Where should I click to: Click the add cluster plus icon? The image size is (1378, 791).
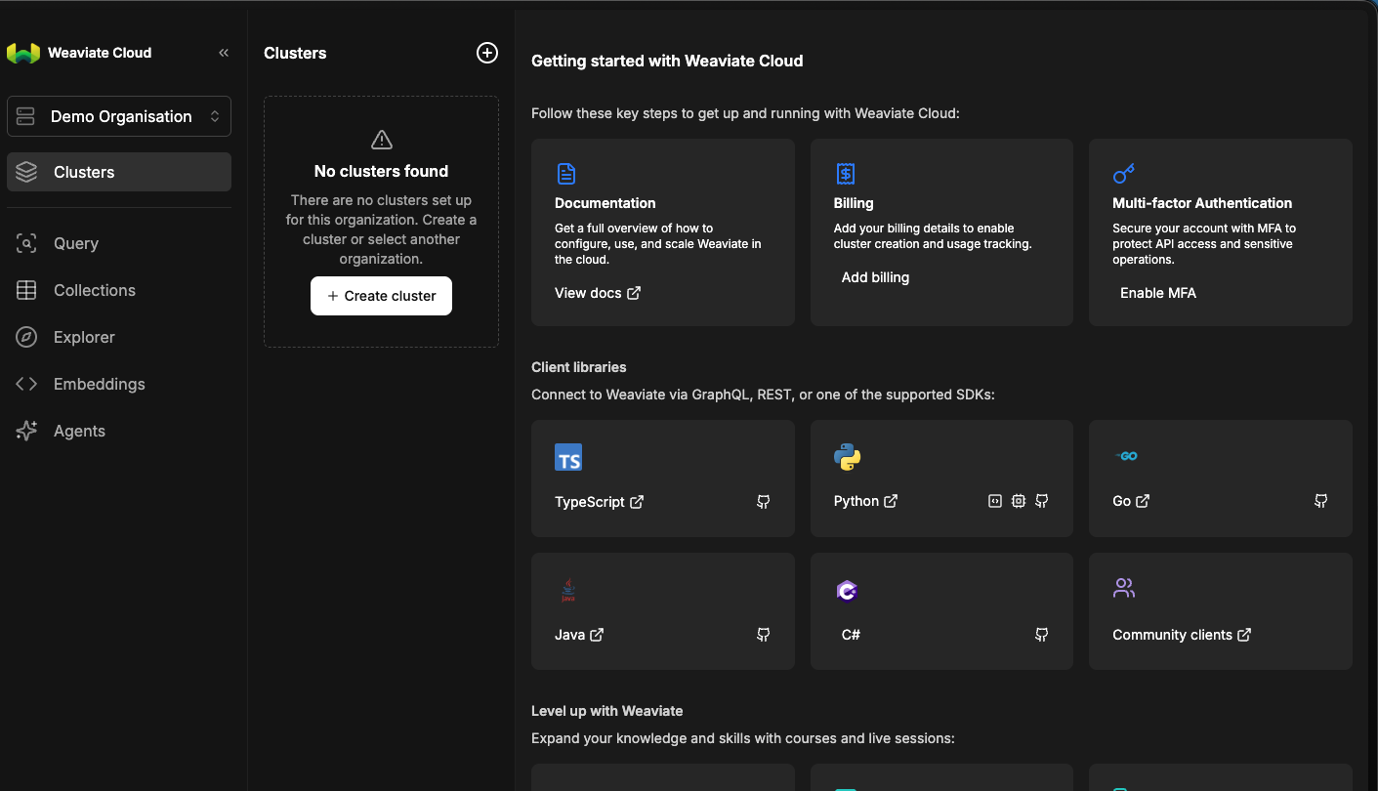487,53
